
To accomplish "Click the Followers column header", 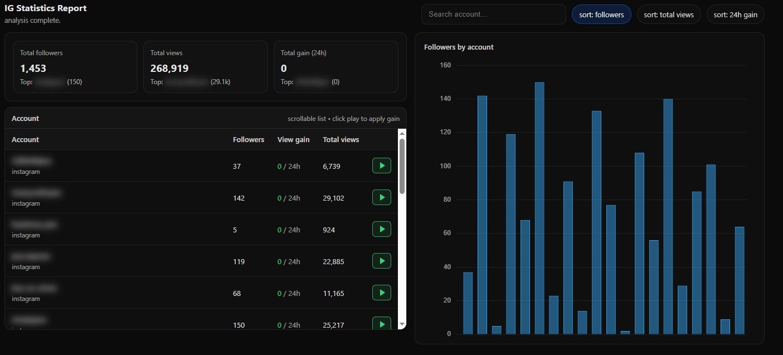I will click(249, 139).
